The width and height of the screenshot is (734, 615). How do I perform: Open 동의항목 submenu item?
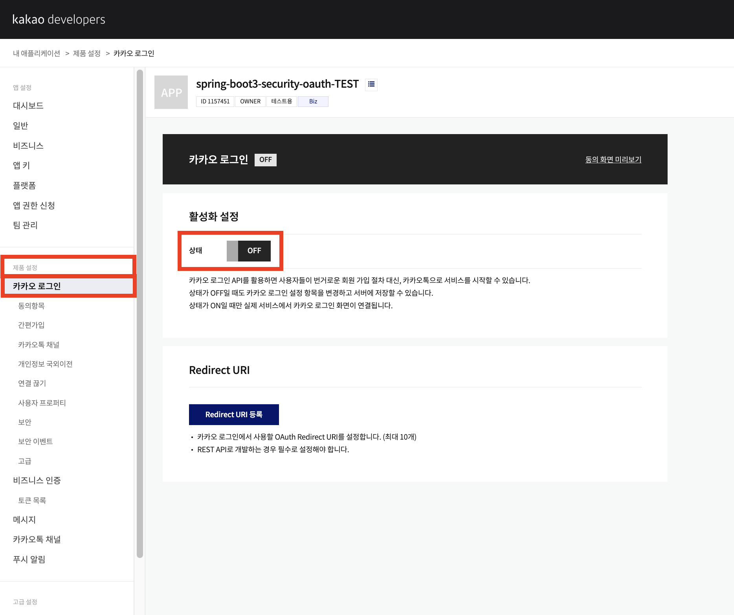coord(31,306)
